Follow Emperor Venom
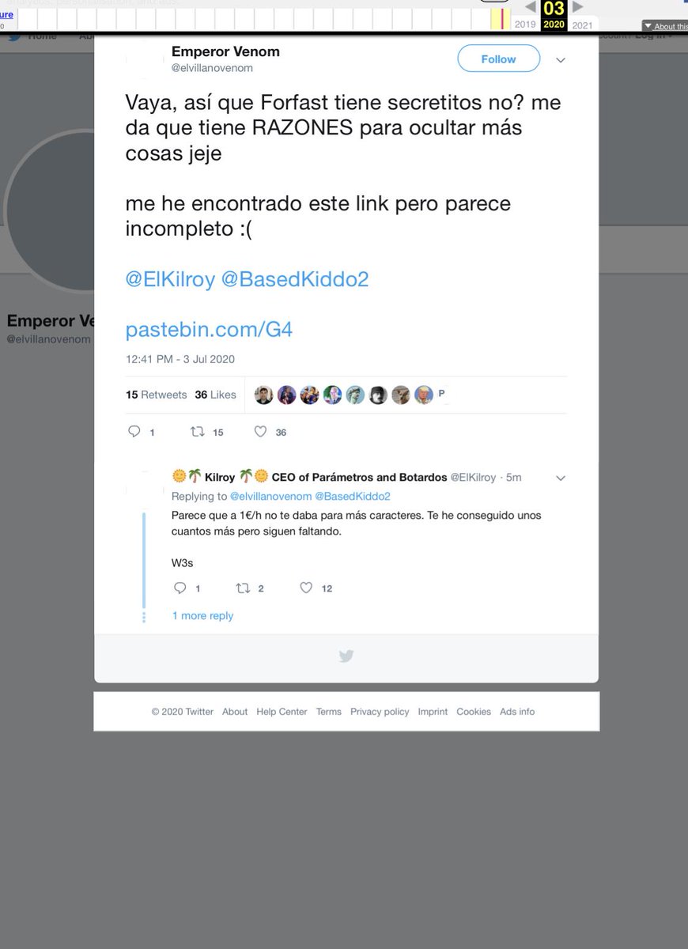Image resolution: width=688 pixels, height=949 pixels. point(498,59)
